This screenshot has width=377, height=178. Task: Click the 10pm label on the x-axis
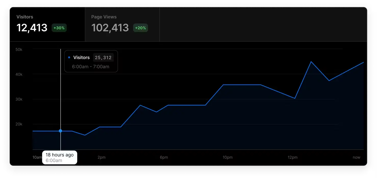[x=228, y=157]
